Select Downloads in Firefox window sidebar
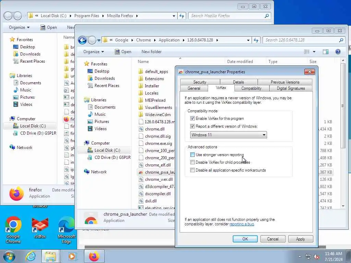Image resolution: width=351 pixels, height=263 pixels. tap(30, 54)
